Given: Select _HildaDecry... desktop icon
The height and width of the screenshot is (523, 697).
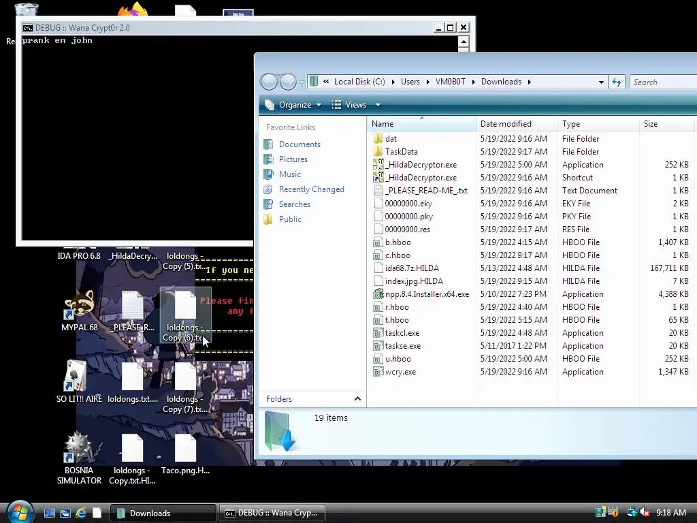Looking at the screenshot, I should point(133,256).
